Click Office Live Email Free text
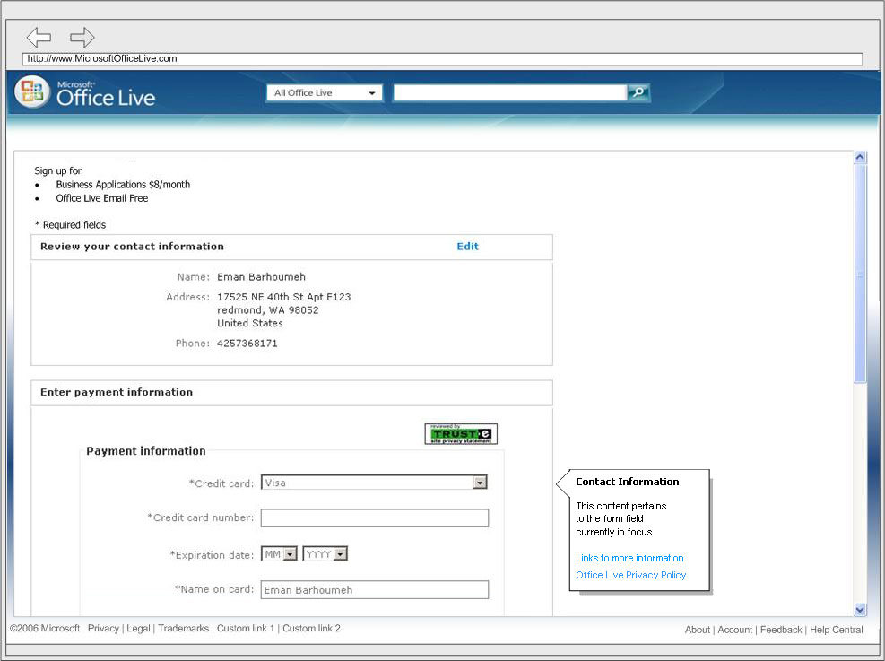The image size is (885, 661). coord(102,198)
